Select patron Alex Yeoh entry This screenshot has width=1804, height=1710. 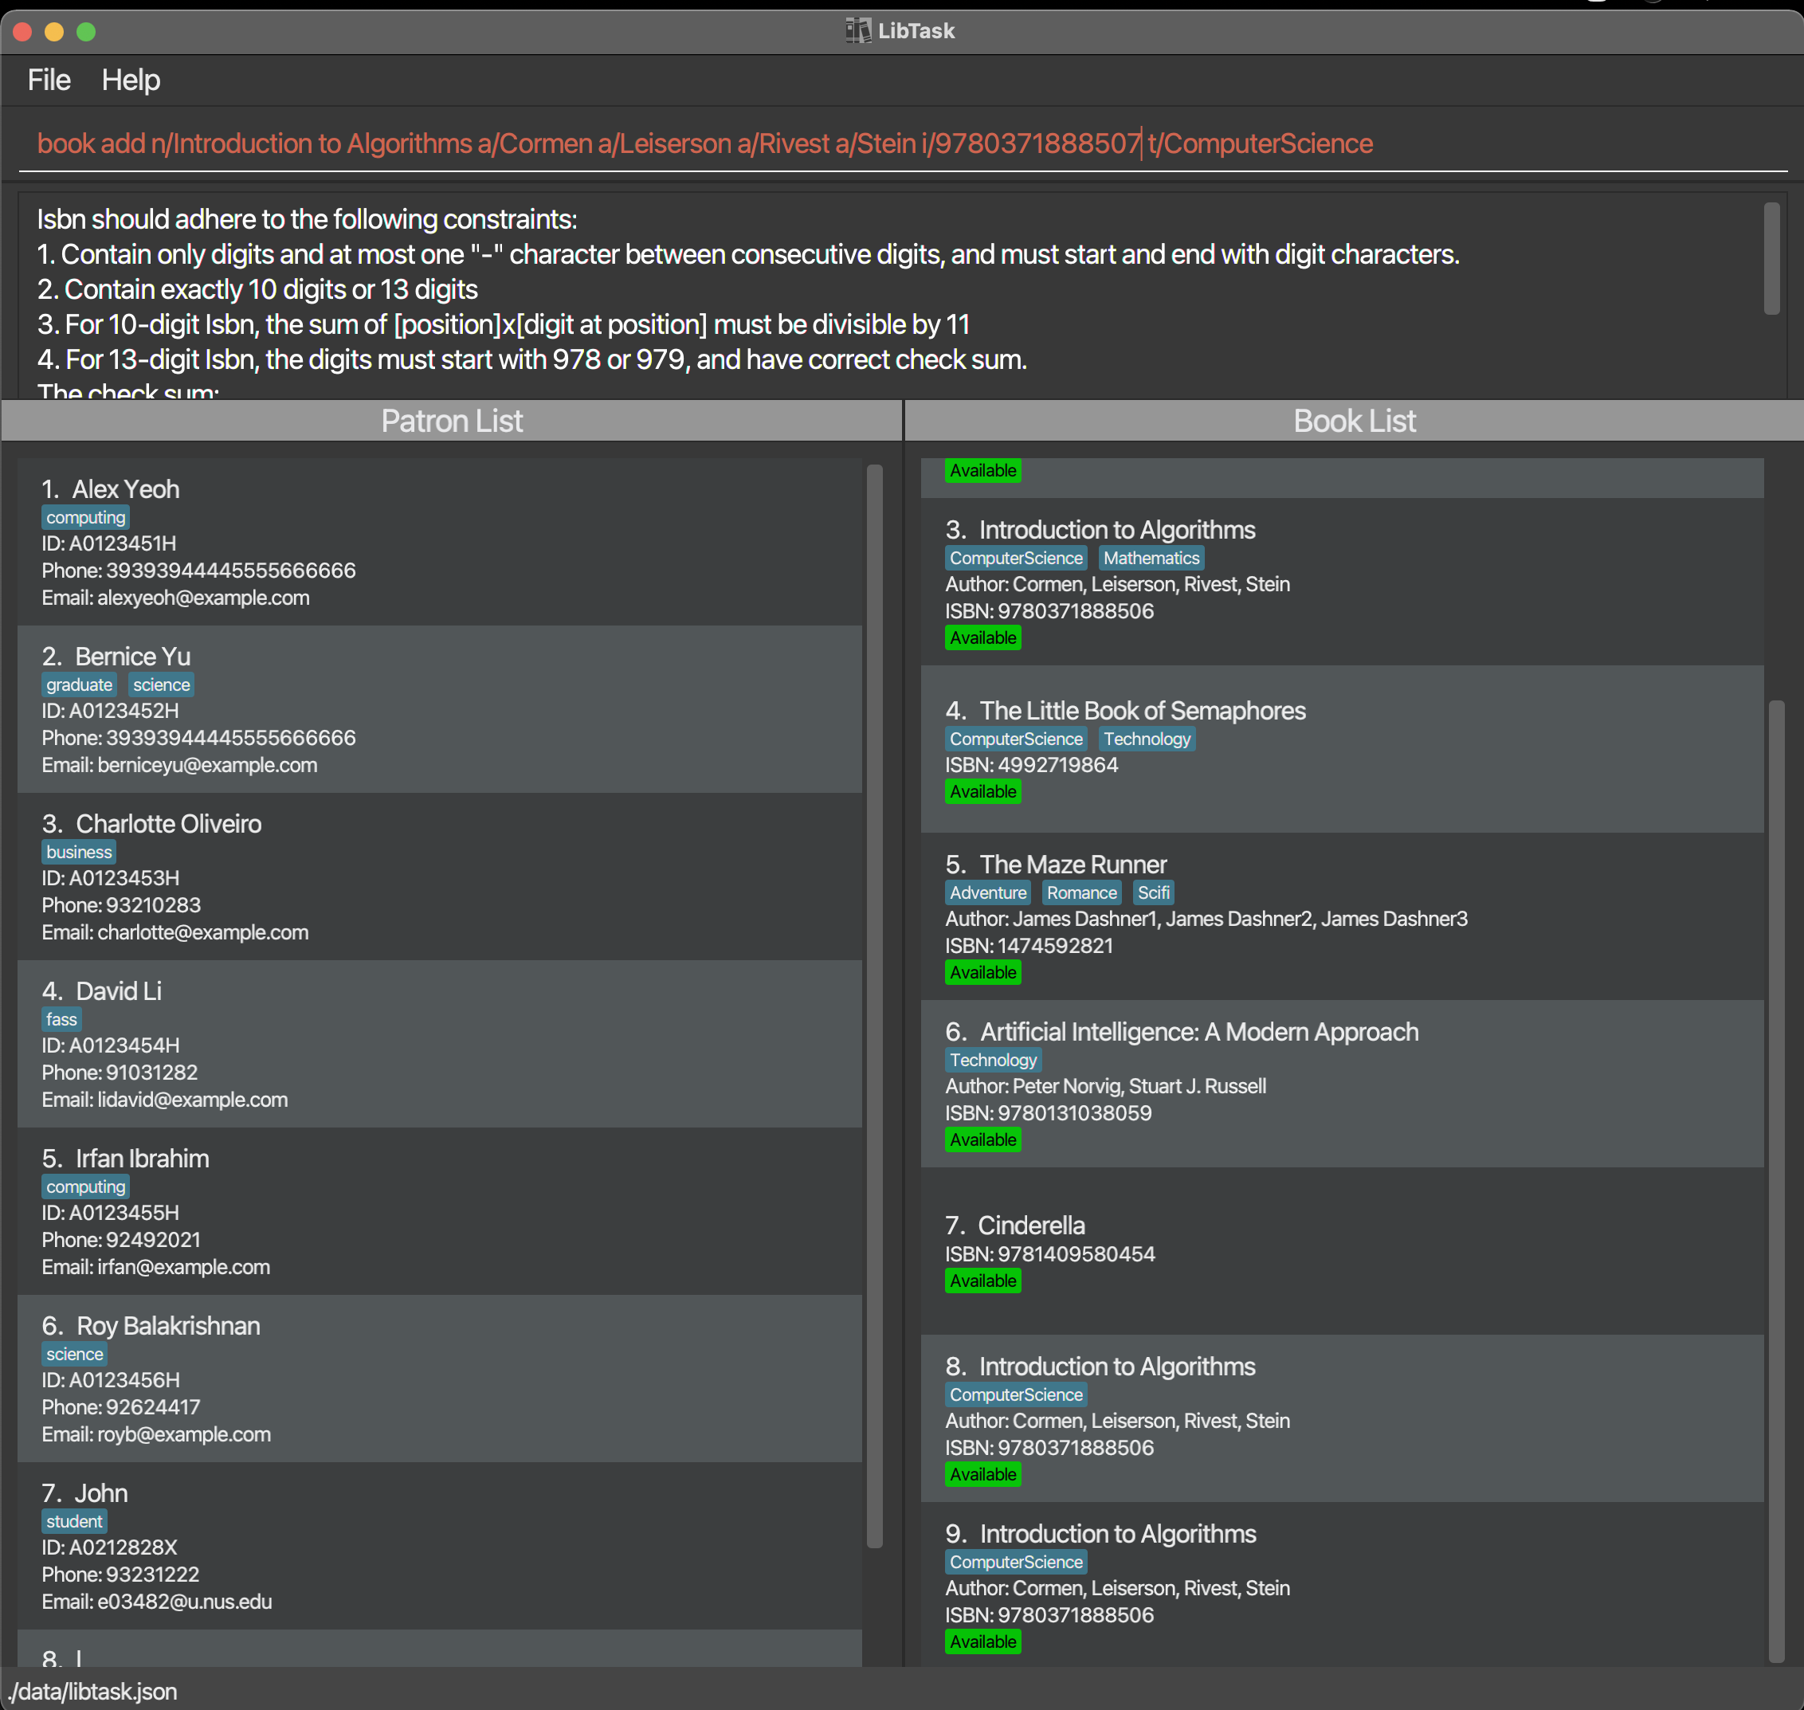439,541
